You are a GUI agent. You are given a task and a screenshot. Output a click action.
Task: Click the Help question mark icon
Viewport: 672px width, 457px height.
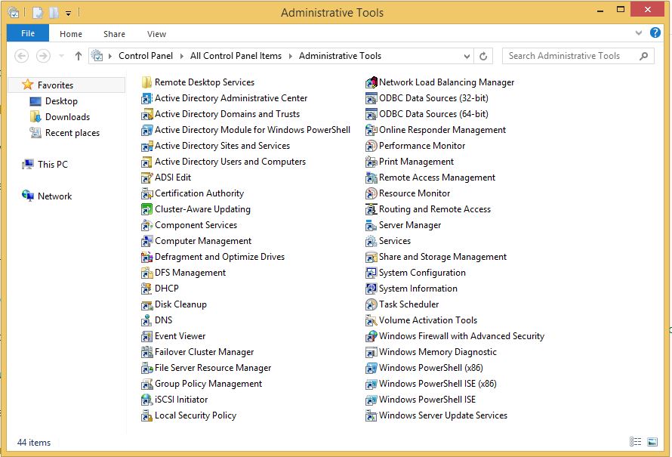[655, 33]
